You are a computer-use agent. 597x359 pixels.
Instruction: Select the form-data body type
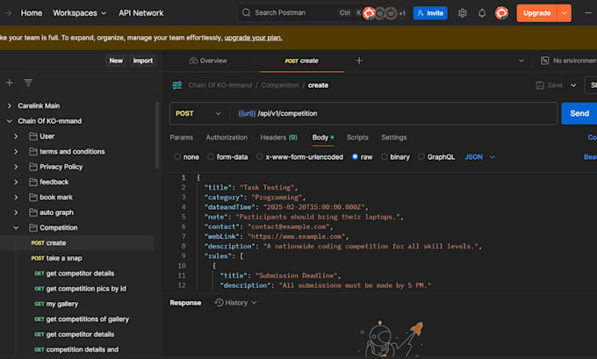tap(211, 156)
